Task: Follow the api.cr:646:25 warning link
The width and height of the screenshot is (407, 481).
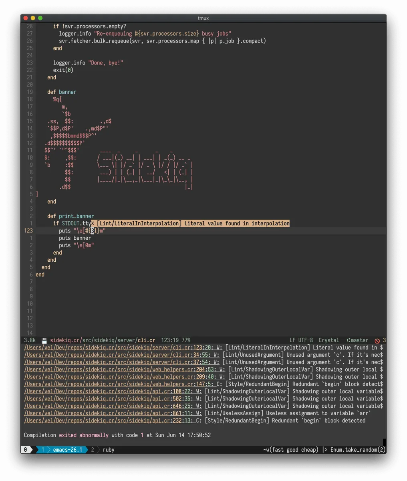Action: pos(113,406)
